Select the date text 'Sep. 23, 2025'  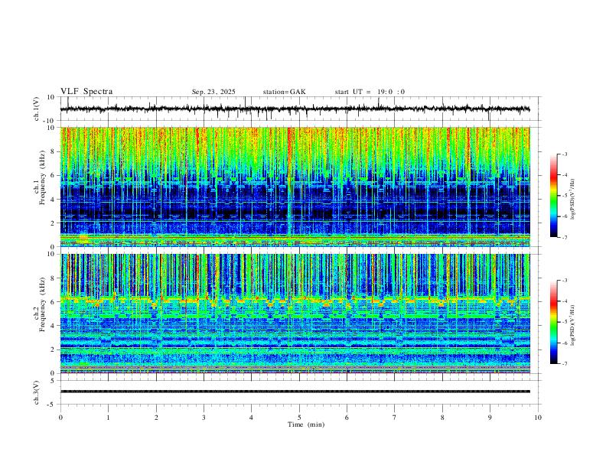[x=213, y=92]
